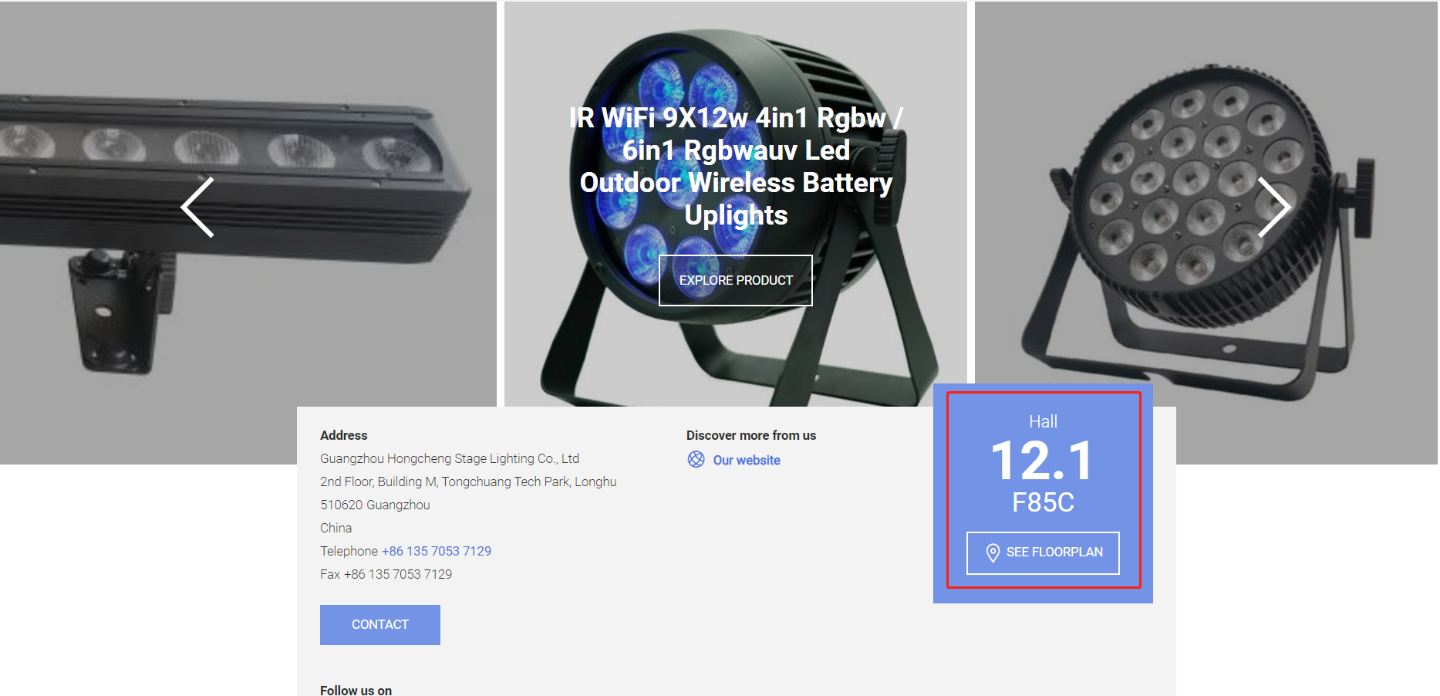This screenshot has width=1440, height=696.
Task: Click the Fax number line
Action: (386, 574)
